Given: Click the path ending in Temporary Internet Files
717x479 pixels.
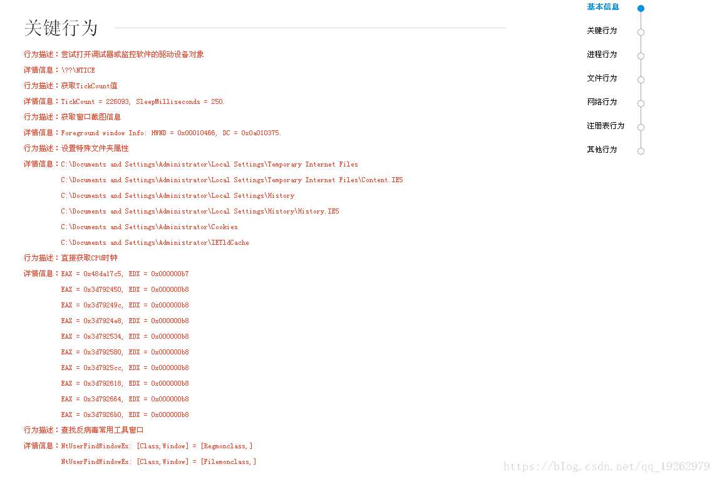Looking at the screenshot, I should pyautogui.click(x=209, y=164).
